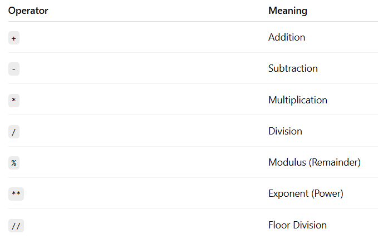Click the double slash operator chip

pyautogui.click(x=16, y=226)
